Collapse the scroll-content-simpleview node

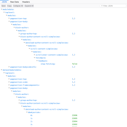click(x=30, y=49)
